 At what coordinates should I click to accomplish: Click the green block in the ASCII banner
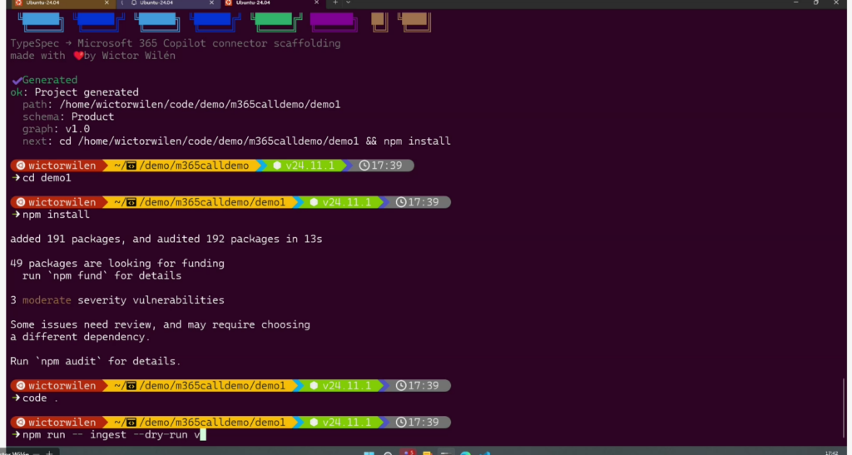click(275, 19)
